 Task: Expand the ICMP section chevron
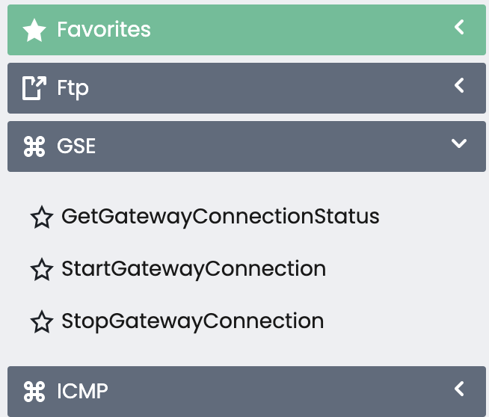pos(459,389)
